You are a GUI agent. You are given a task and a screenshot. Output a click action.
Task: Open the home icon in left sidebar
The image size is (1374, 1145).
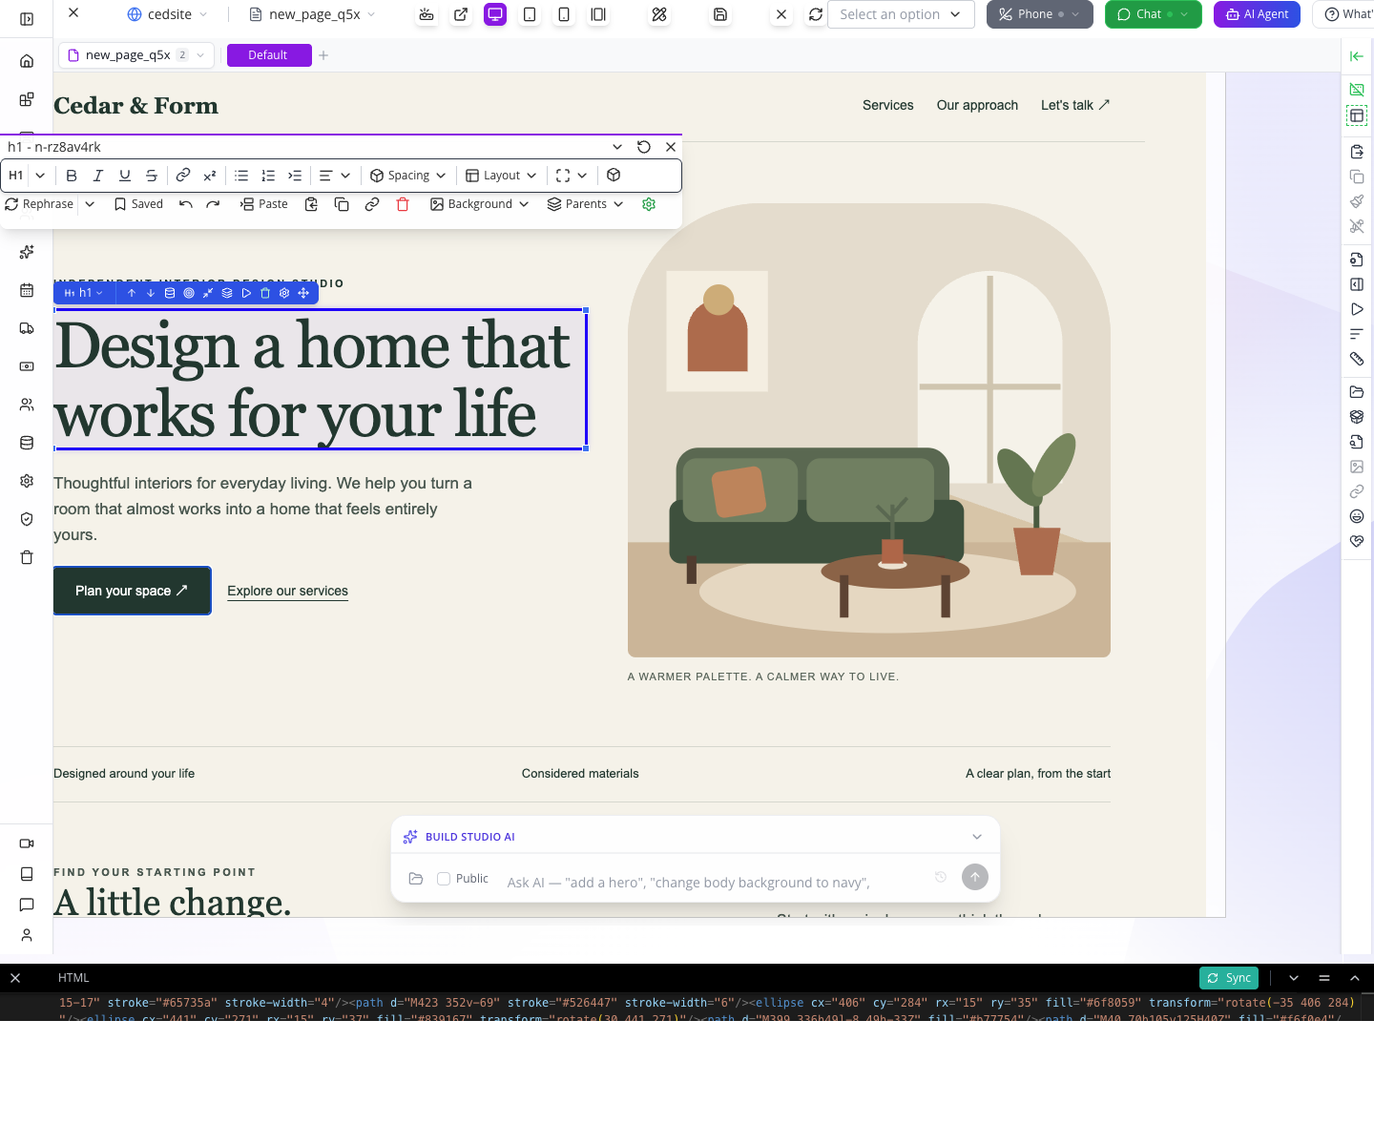pyautogui.click(x=27, y=61)
